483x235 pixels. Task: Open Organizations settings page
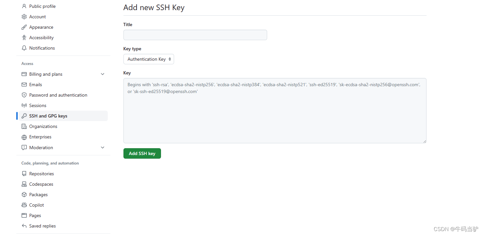tap(43, 126)
